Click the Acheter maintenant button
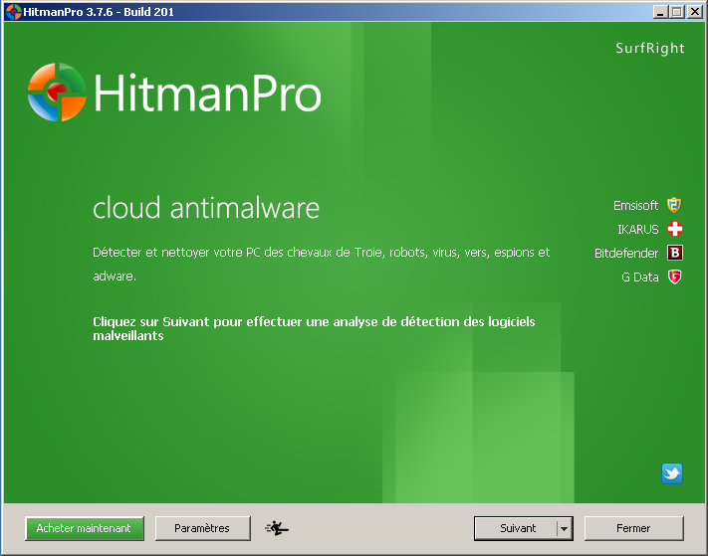 (84, 528)
